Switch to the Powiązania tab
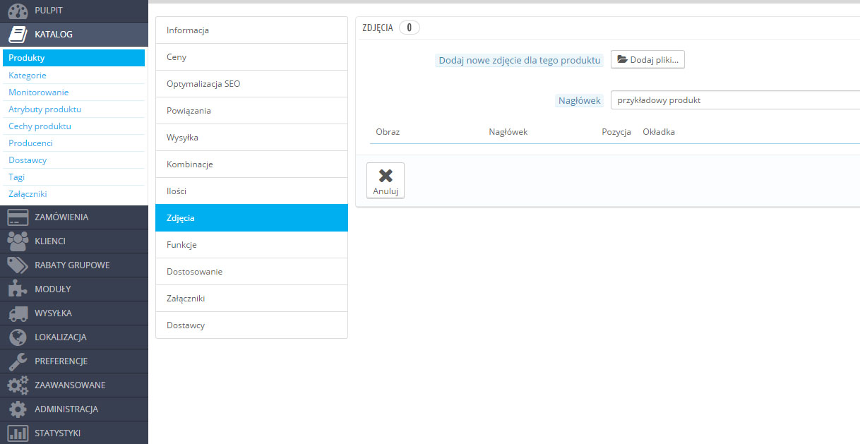The width and height of the screenshot is (860, 444). coord(251,111)
